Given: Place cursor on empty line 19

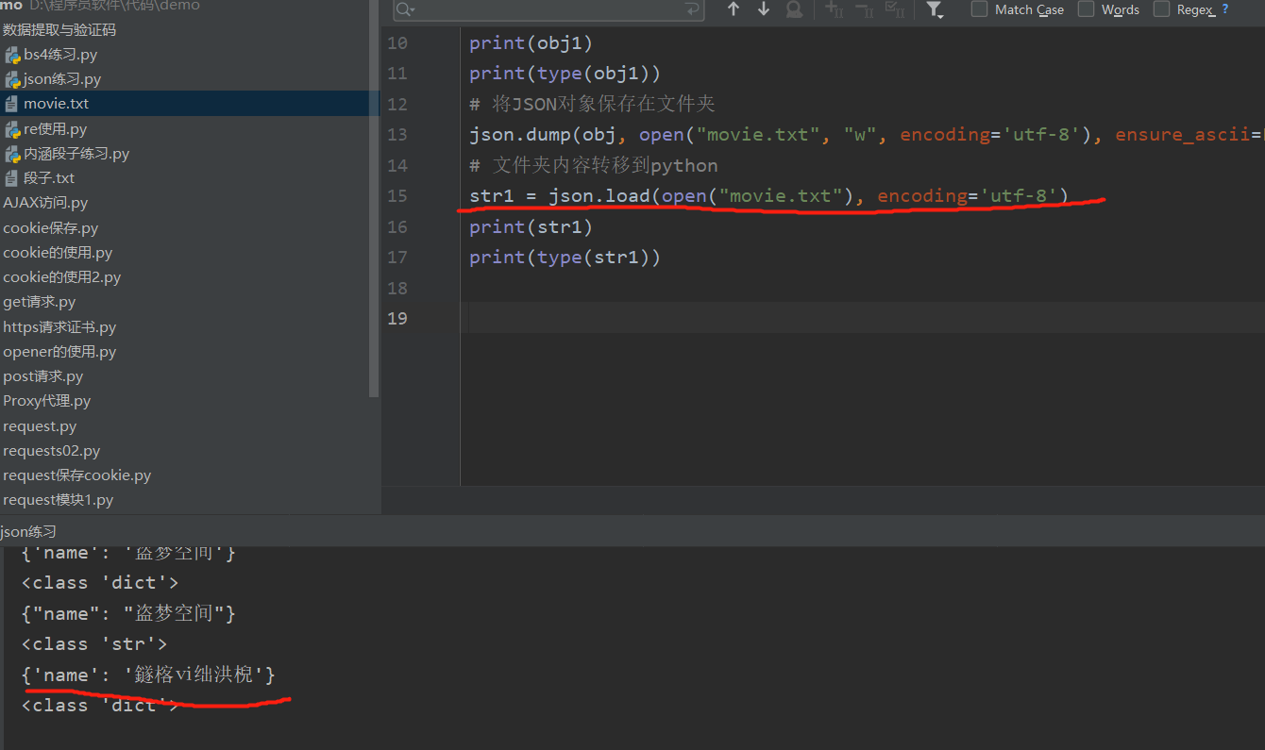Looking at the screenshot, I should 863,318.
